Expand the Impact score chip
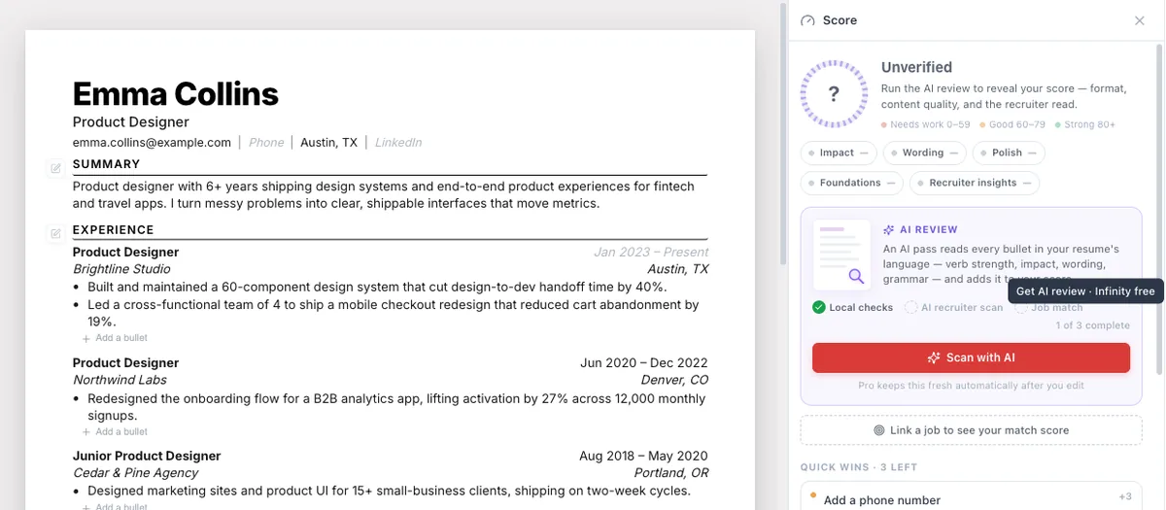 [839, 153]
